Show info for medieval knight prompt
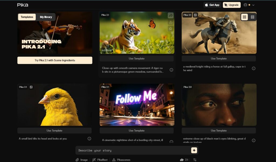The height and width of the screenshot is (162, 276). (x=254, y=68)
